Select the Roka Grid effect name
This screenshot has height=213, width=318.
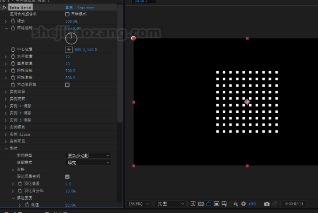pyautogui.click(x=20, y=8)
